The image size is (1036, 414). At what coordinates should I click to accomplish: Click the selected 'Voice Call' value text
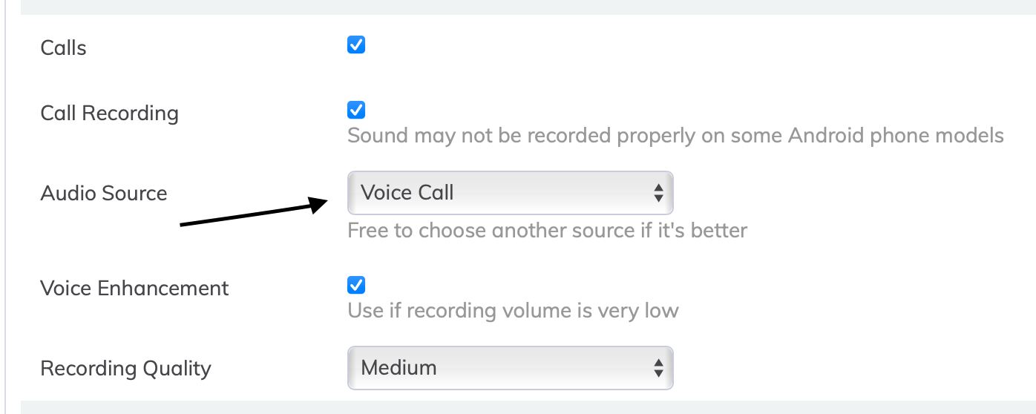pos(407,193)
